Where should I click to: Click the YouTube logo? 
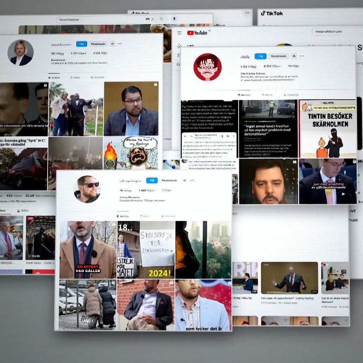197,33
